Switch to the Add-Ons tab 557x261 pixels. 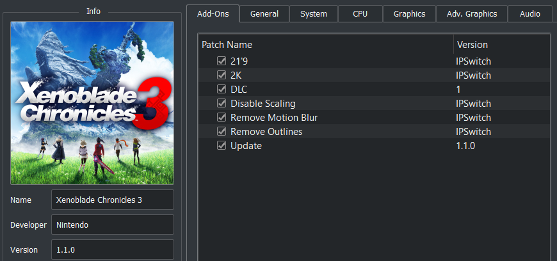click(x=213, y=14)
